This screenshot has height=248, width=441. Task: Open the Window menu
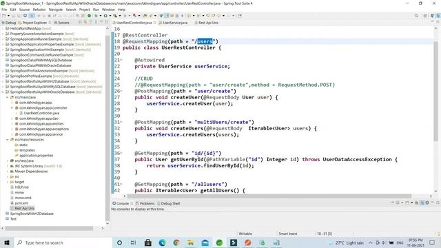(108, 10)
